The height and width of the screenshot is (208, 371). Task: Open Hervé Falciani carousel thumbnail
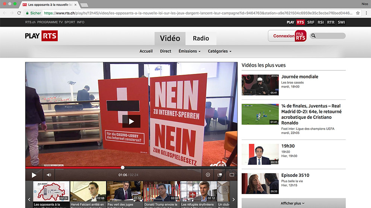(88, 191)
